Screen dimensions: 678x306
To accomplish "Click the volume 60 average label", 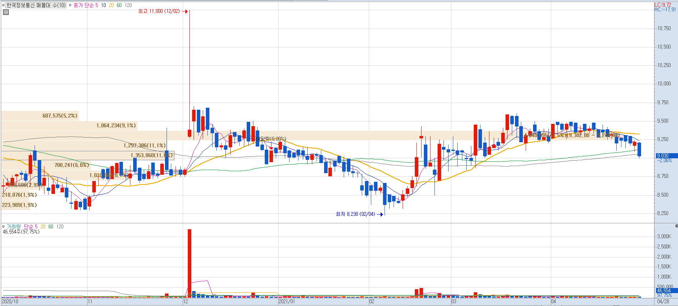I will [51, 226].
